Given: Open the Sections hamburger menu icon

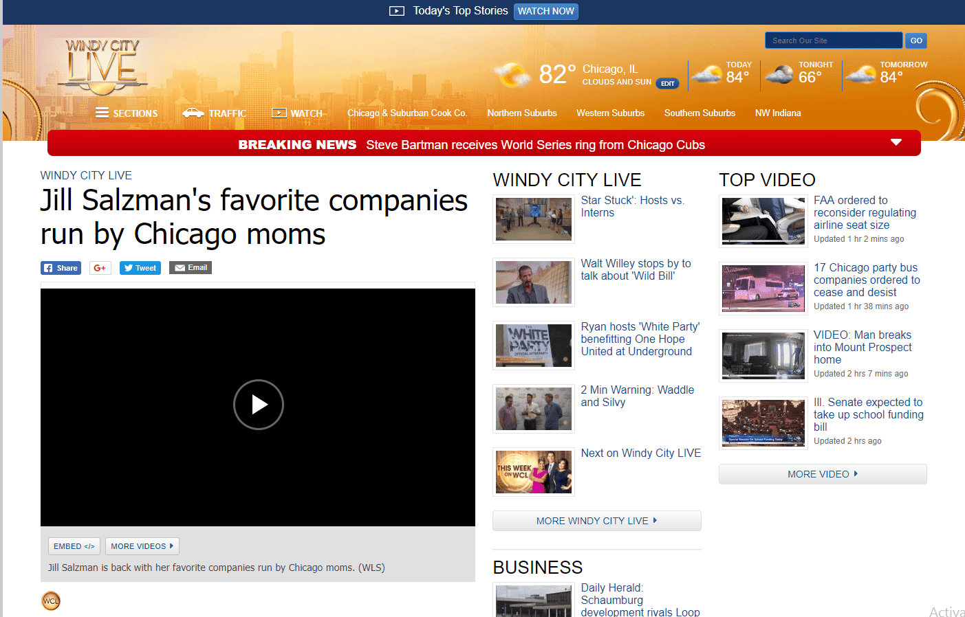Looking at the screenshot, I should coord(102,113).
